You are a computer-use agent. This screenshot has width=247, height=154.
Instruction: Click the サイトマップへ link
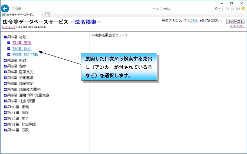(237, 27)
